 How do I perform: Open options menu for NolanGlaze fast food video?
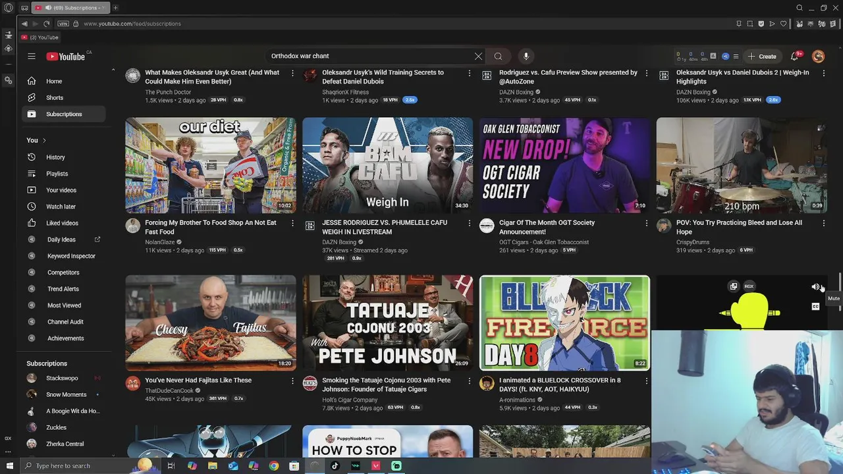(292, 223)
